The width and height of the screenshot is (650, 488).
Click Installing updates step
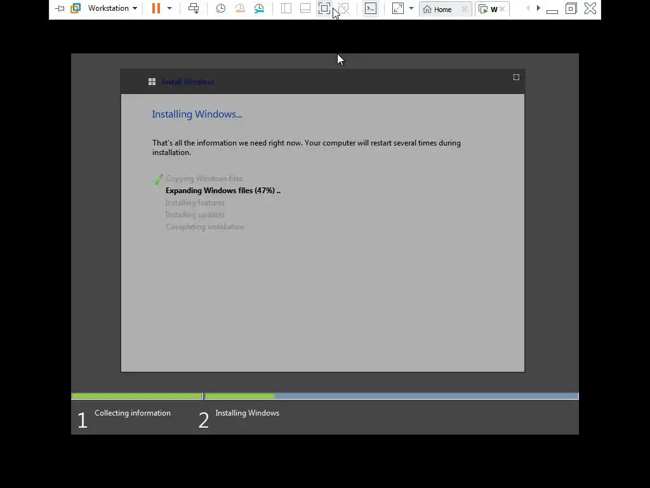coord(195,215)
